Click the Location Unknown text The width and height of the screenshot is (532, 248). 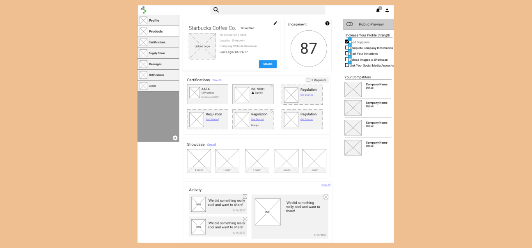click(232, 41)
